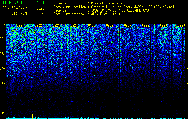This screenshot has width=188, height=119.
Task: Click the tallest yellow intensity spike near 0830
Action: (177, 115)
